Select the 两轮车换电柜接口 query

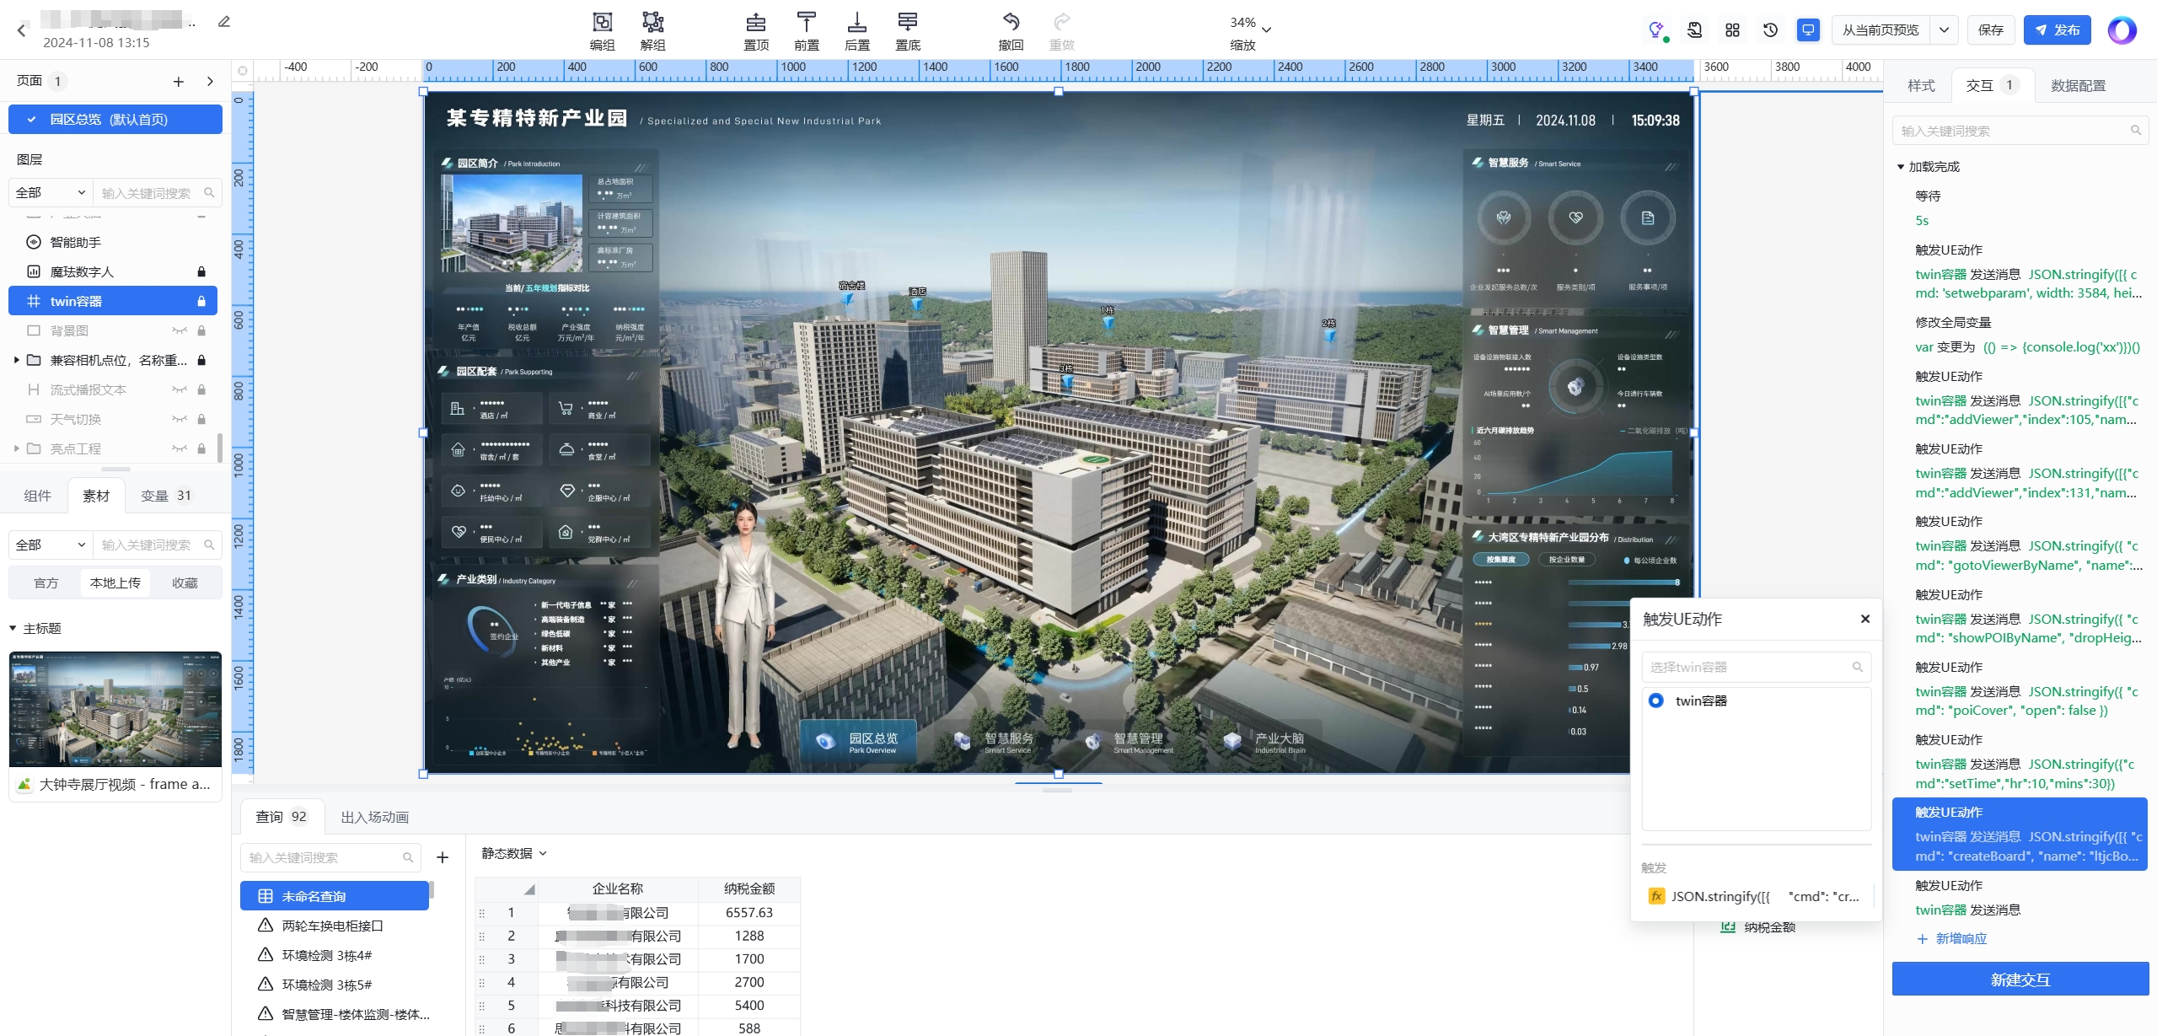click(335, 926)
